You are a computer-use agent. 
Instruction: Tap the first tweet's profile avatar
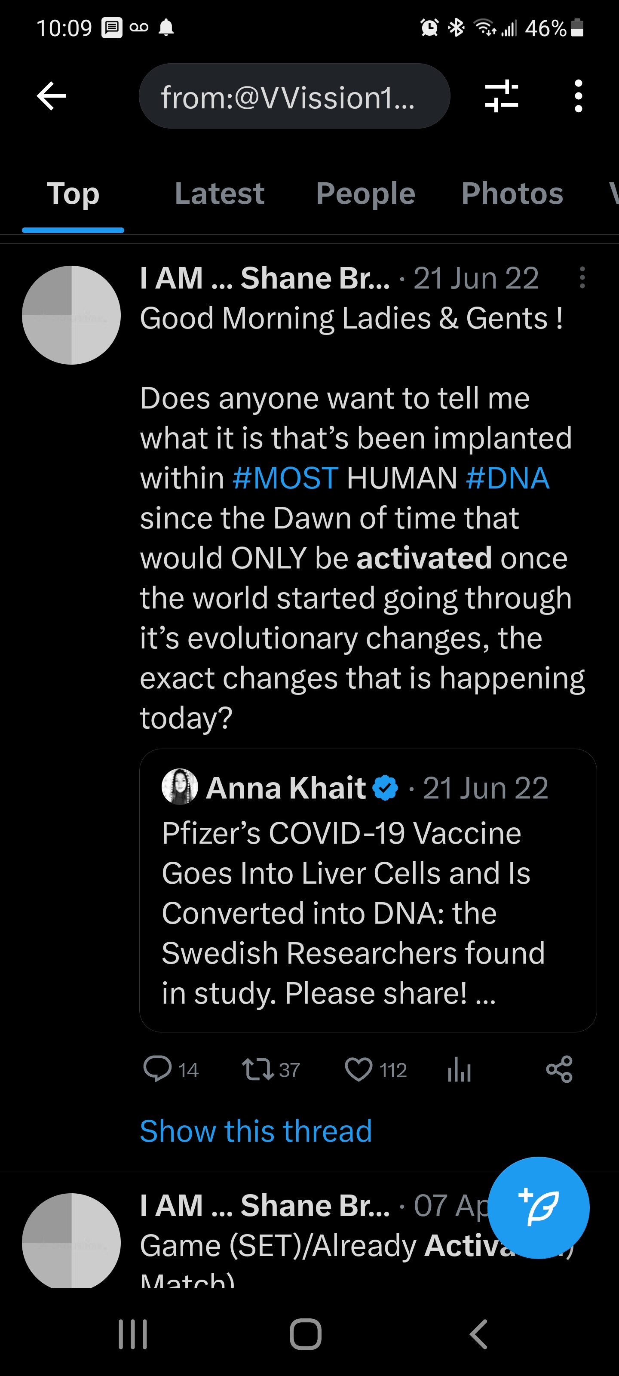click(x=71, y=315)
